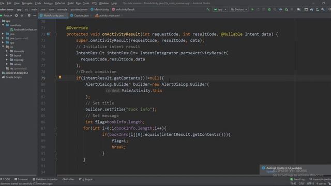Open the Navigate menu
This screenshot has height=186, width=331.
(27, 3)
